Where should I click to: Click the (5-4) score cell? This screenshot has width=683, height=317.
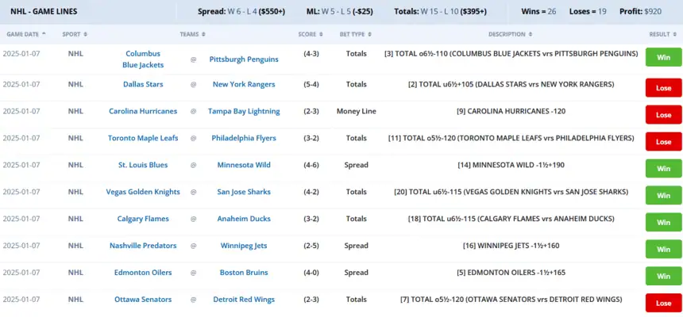(311, 84)
